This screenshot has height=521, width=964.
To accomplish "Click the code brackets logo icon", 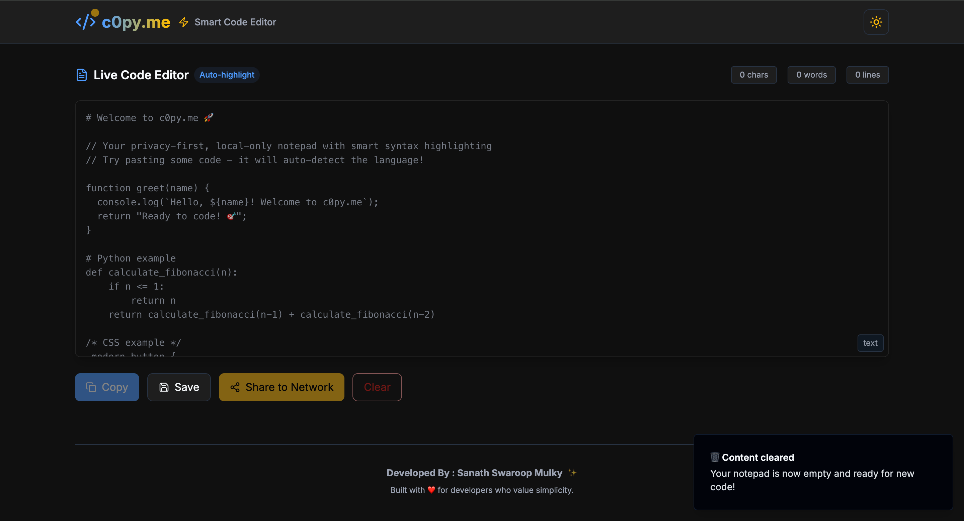I will pos(86,22).
